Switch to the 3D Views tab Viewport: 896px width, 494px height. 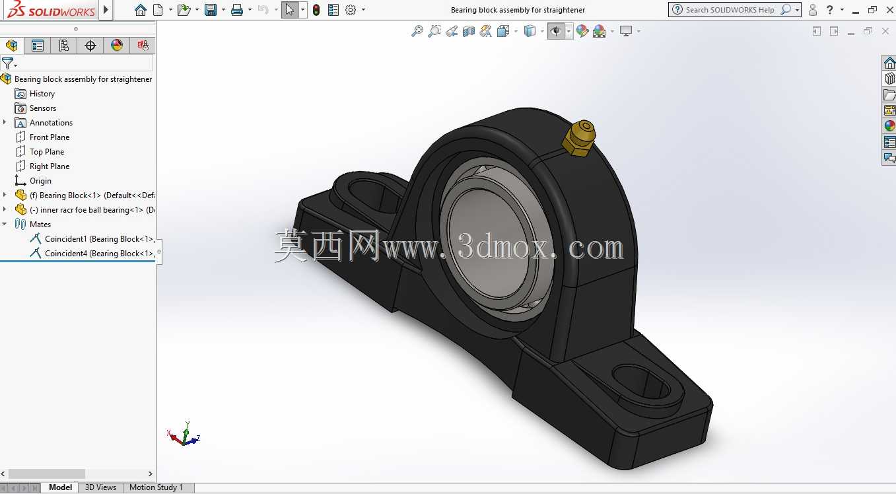click(x=100, y=487)
